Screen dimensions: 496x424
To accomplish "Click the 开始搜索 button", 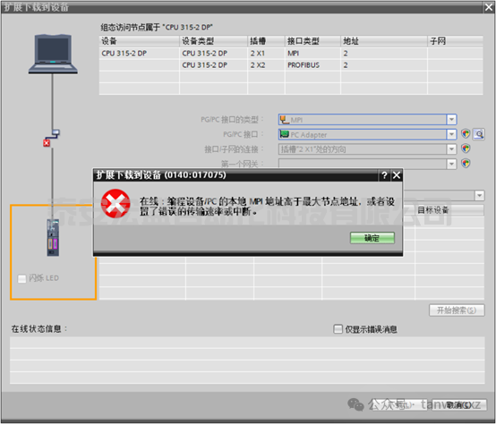I will point(457,310).
